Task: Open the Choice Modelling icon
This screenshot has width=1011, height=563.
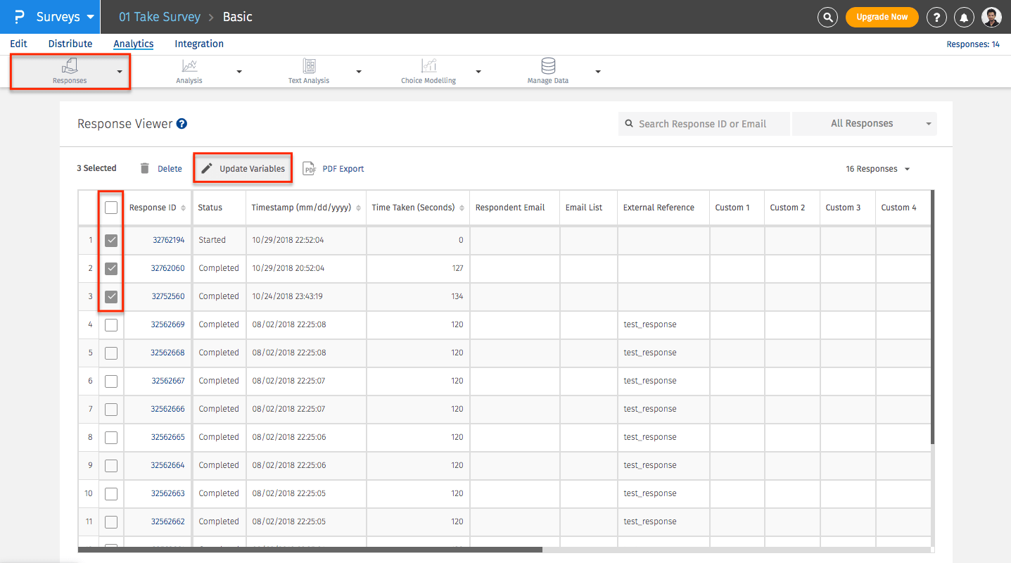Action: tap(428, 66)
